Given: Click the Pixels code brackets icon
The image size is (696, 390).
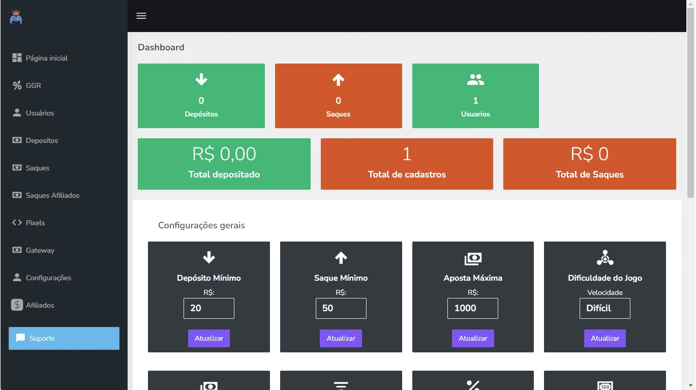Looking at the screenshot, I should tap(17, 223).
